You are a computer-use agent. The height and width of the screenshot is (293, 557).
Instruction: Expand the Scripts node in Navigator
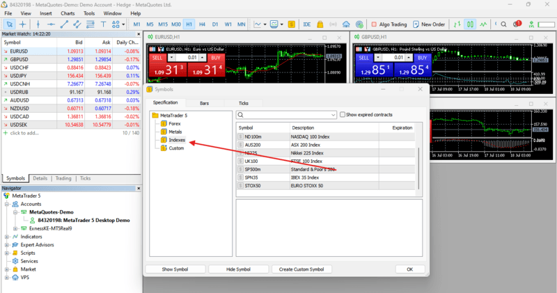(x=7, y=253)
